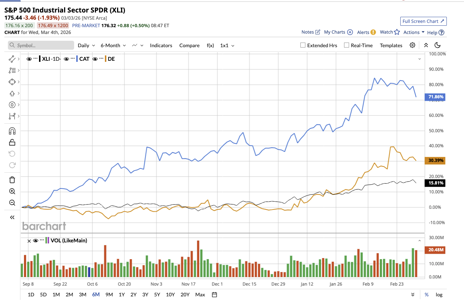Unlock drawings with the padlock icon

pos(12,142)
